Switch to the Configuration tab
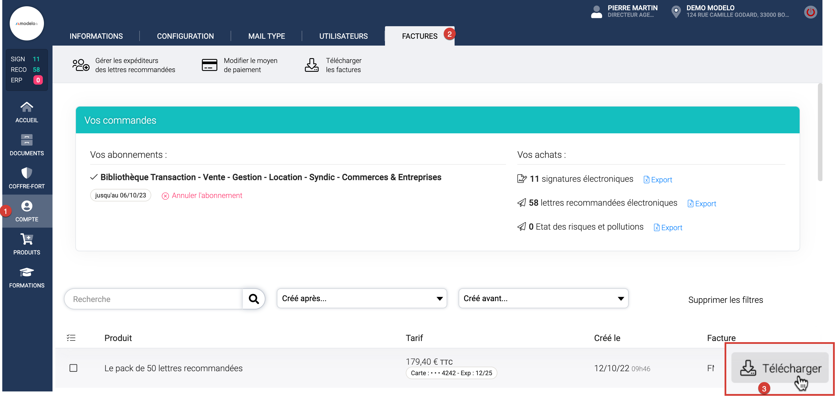 point(185,36)
